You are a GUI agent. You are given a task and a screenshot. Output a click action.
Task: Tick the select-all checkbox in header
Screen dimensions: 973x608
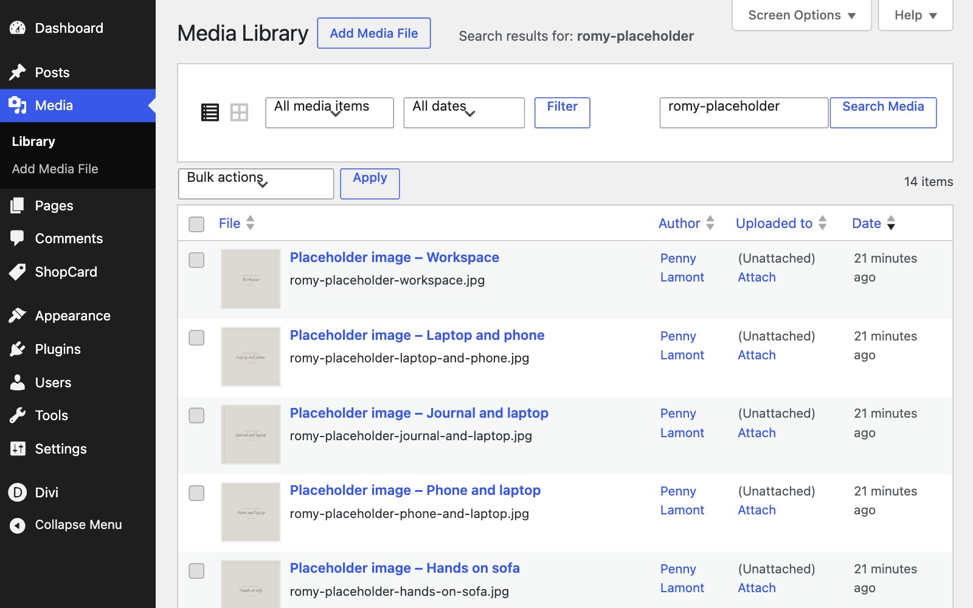[x=196, y=224]
